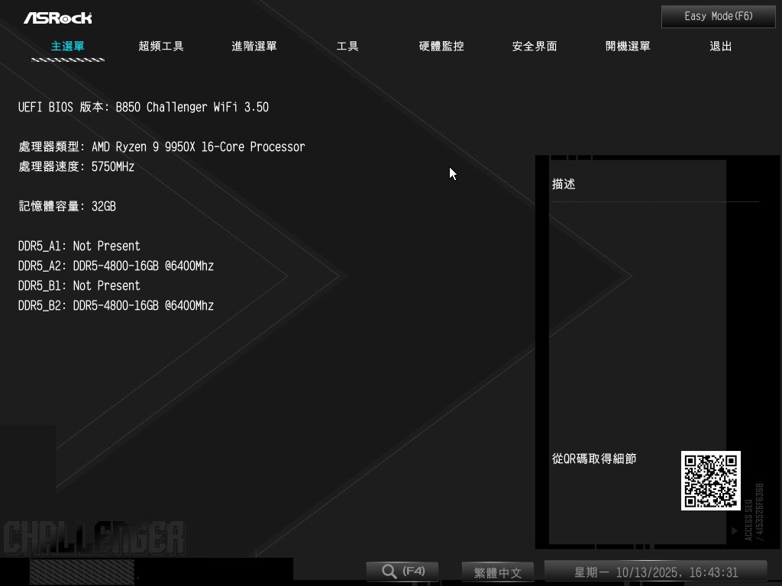This screenshot has height=586, width=782.
Task: Open the 進階選單 tab
Action: click(x=254, y=47)
